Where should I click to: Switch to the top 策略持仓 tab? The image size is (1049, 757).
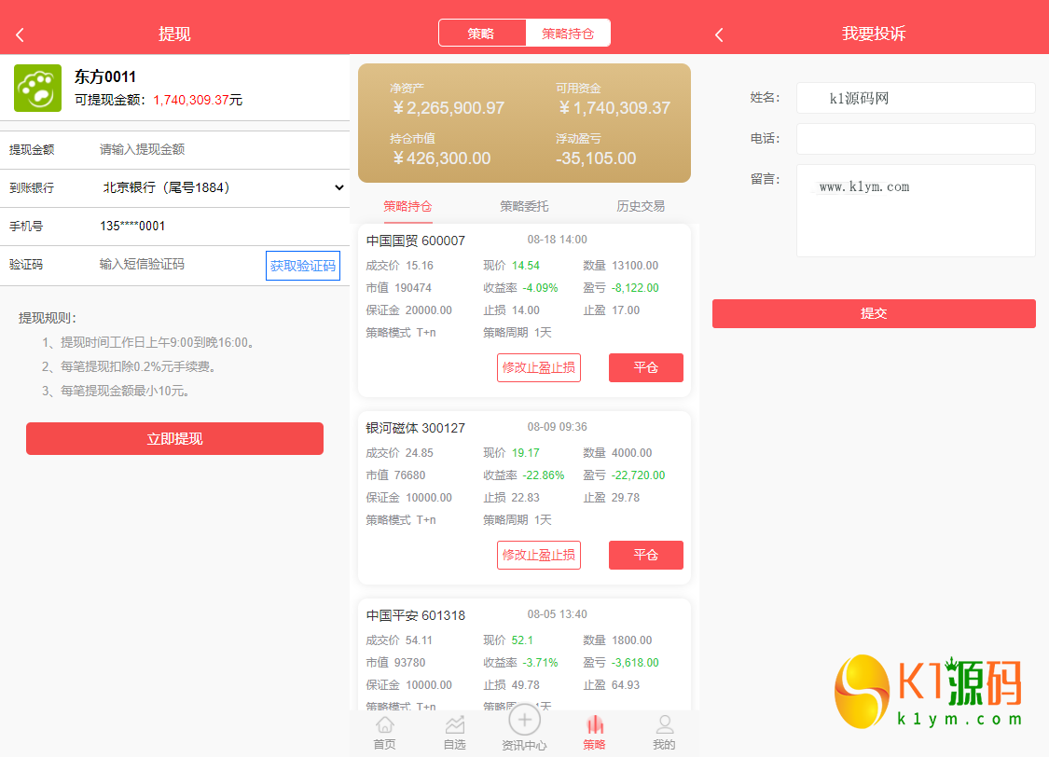tap(567, 34)
